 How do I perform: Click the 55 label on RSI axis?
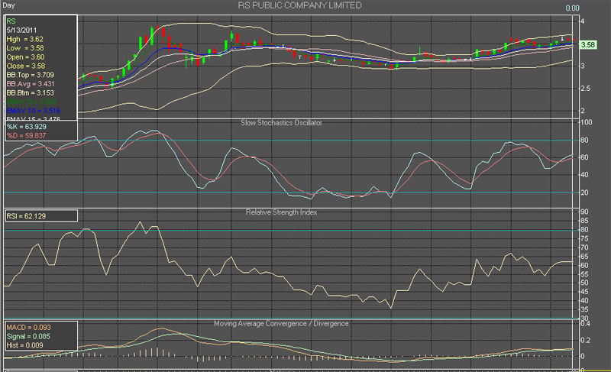point(584,274)
